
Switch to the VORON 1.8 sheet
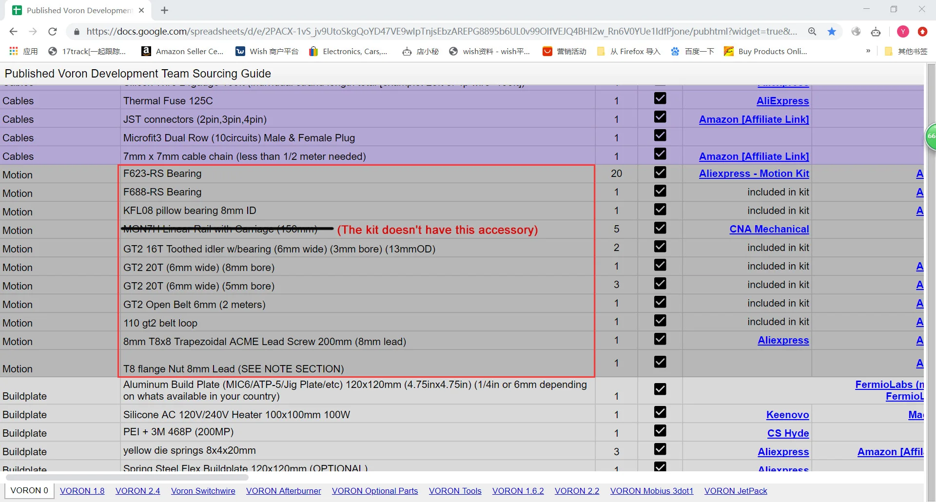(82, 491)
